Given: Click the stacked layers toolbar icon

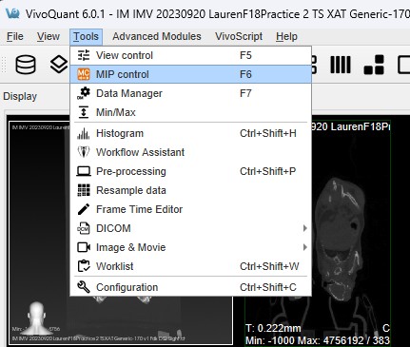Looking at the screenshot, I should 59,65.
